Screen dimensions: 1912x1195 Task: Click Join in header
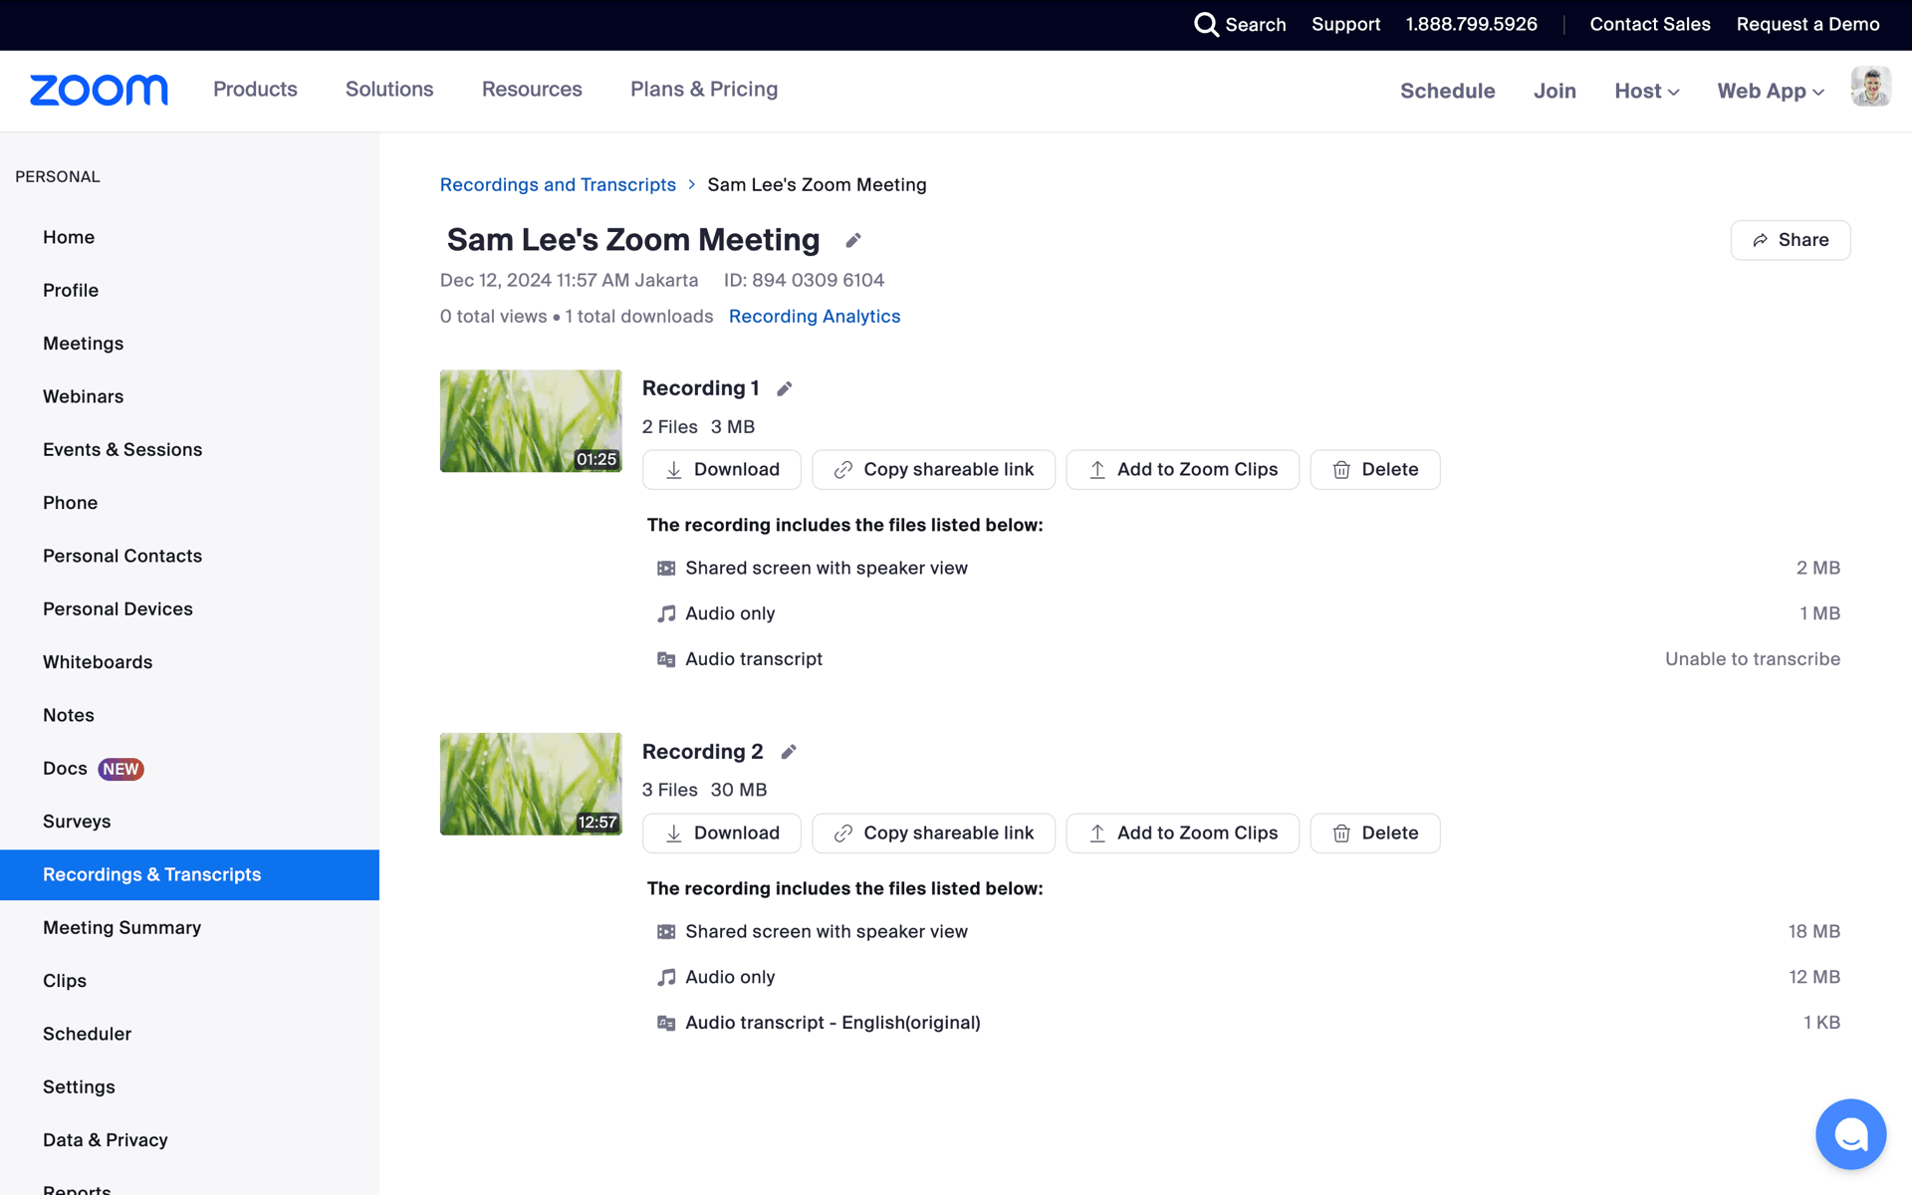point(1554,91)
